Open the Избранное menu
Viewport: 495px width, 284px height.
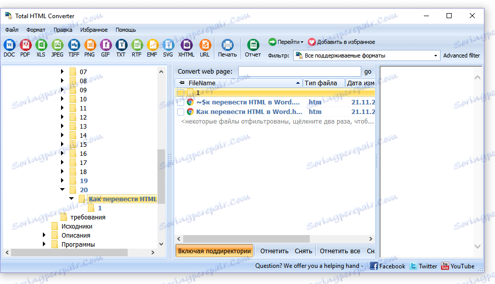(94, 30)
